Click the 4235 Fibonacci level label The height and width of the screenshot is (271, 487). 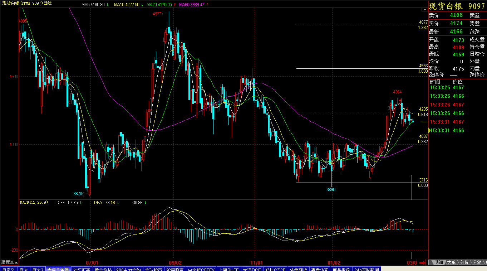(x=423, y=110)
